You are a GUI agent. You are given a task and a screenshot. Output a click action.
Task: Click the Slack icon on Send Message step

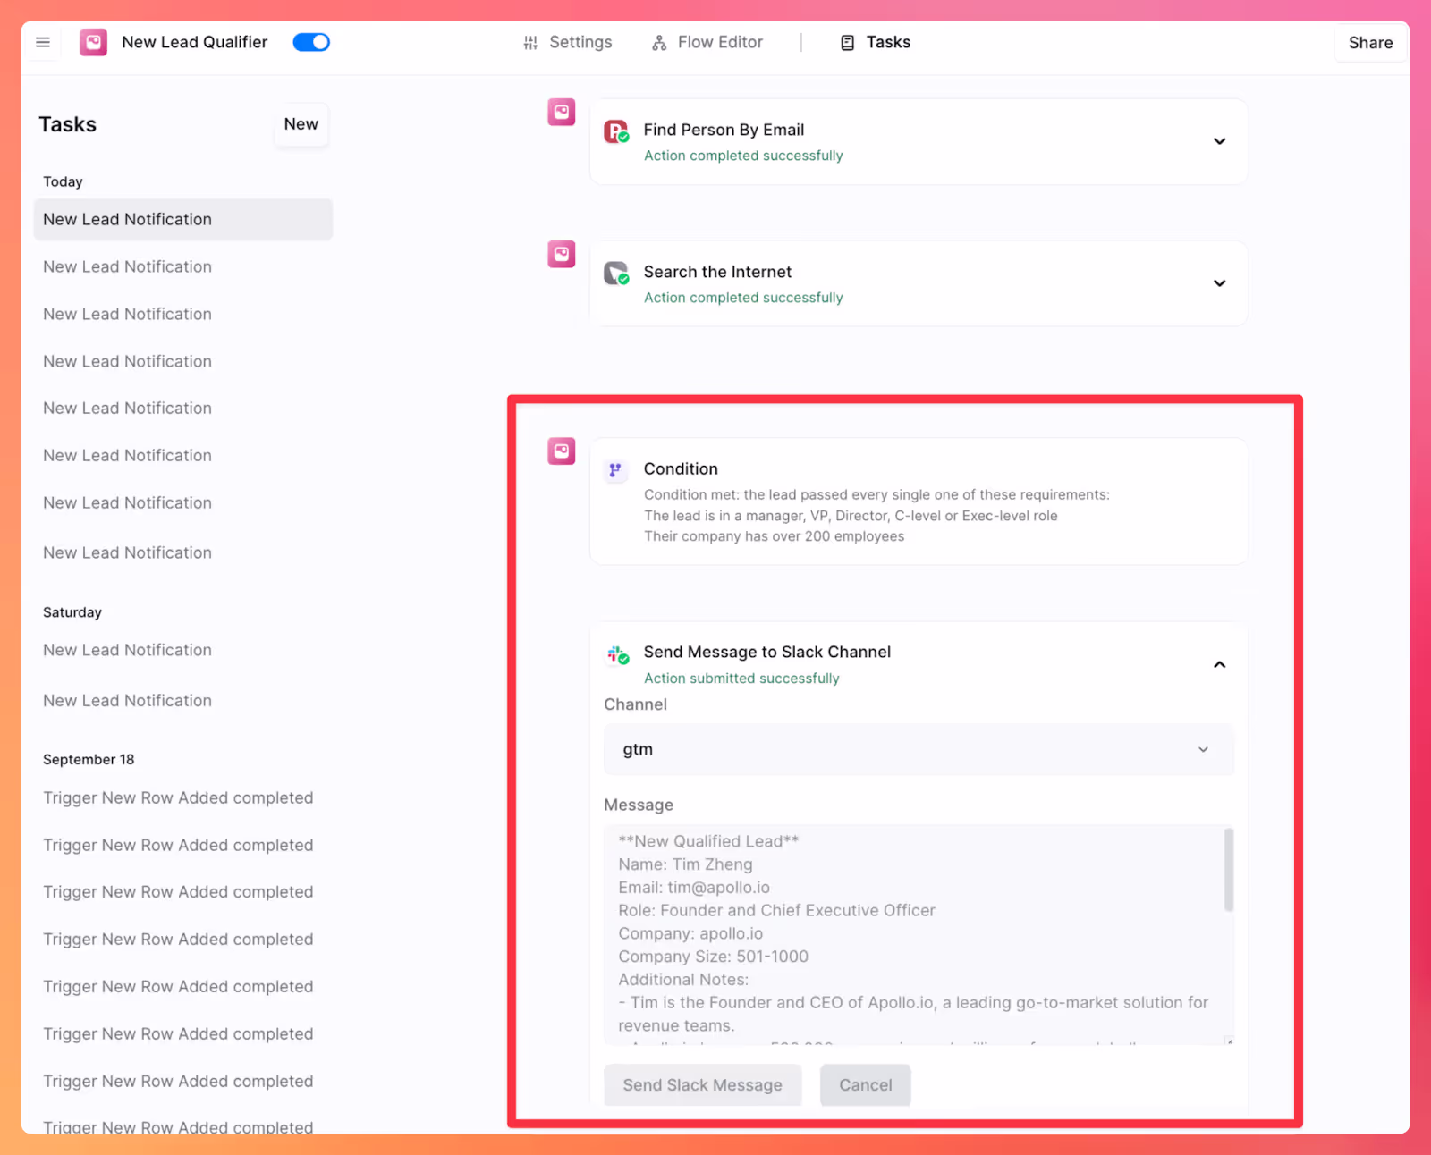point(616,654)
